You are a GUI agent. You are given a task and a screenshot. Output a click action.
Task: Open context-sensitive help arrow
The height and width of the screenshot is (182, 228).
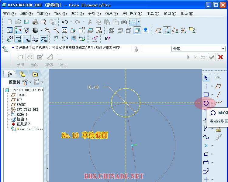coord(107,39)
